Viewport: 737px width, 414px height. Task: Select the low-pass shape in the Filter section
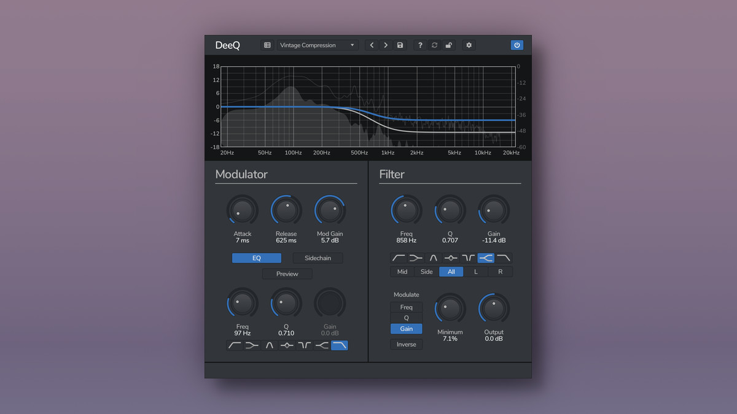[504, 258]
